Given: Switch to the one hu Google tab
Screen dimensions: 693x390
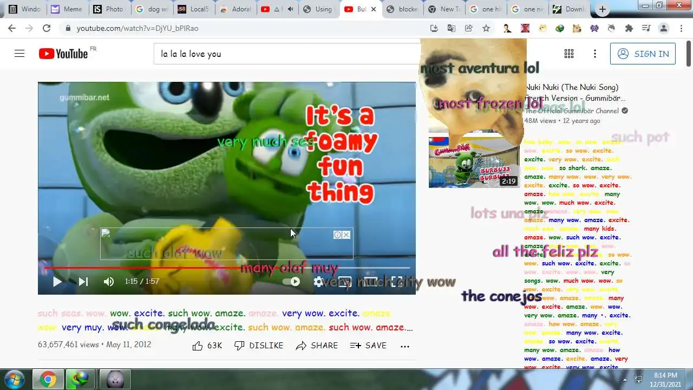Looking at the screenshot, I should point(487,9).
